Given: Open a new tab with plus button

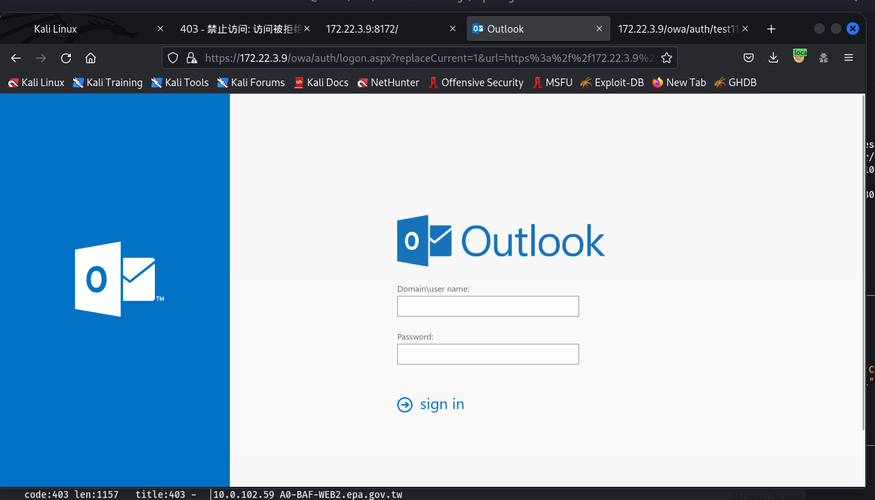Looking at the screenshot, I should click(x=771, y=29).
